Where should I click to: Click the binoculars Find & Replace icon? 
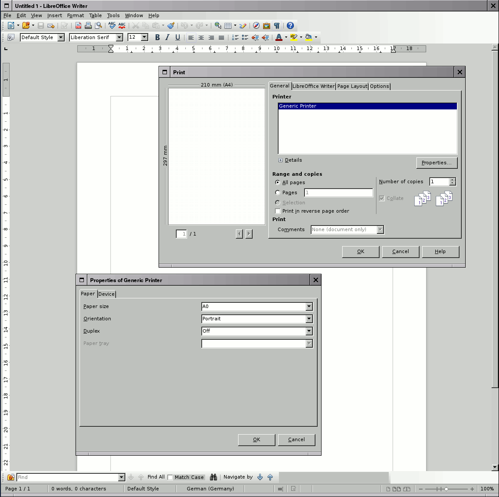tap(213, 477)
